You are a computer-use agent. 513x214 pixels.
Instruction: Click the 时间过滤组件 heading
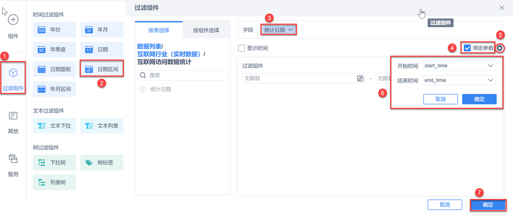49,15
